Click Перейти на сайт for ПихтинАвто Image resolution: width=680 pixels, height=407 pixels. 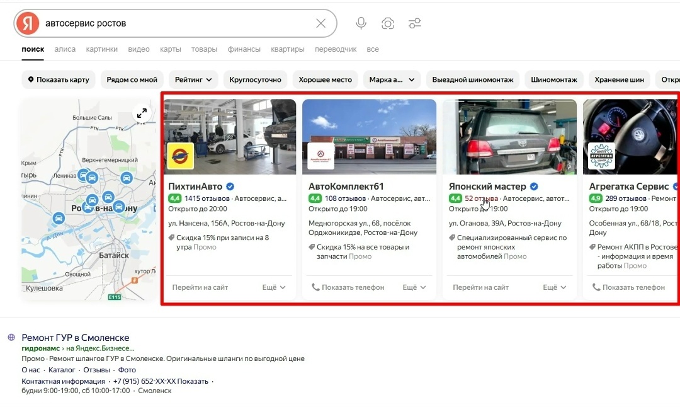pos(200,287)
